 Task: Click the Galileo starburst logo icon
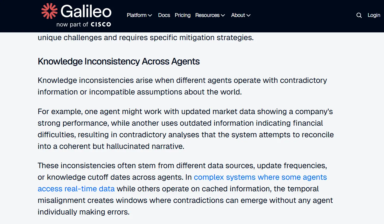(x=49, y=11)
